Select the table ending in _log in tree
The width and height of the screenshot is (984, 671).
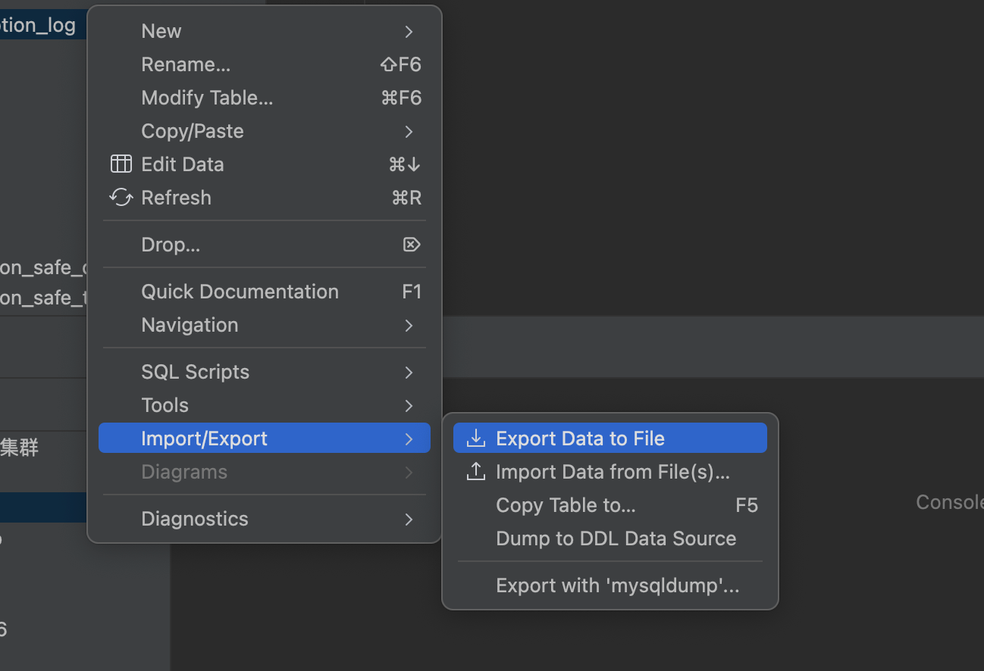pos(38,25)
